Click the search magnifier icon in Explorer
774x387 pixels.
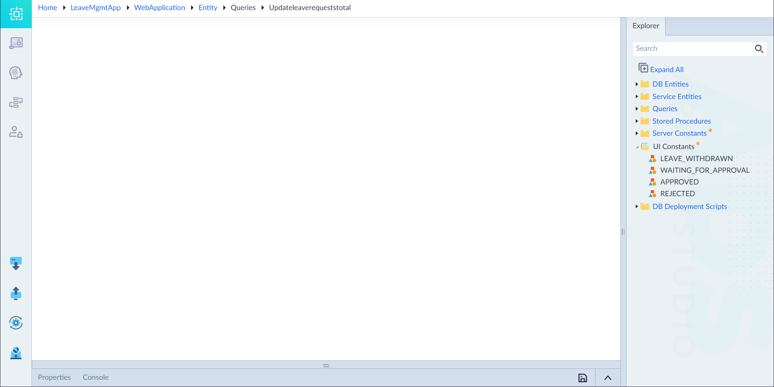point(759,49)
